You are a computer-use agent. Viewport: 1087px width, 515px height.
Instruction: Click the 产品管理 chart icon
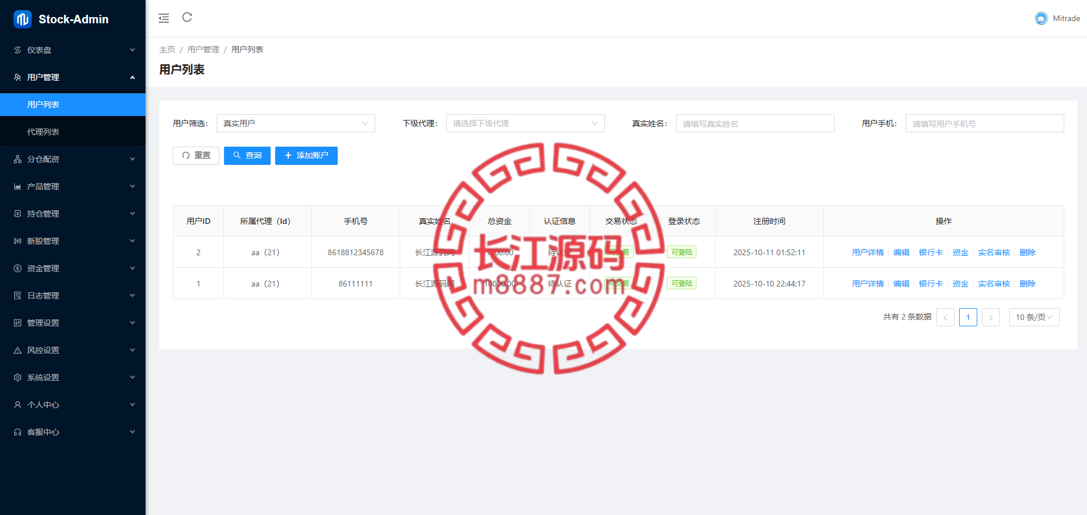18,186
